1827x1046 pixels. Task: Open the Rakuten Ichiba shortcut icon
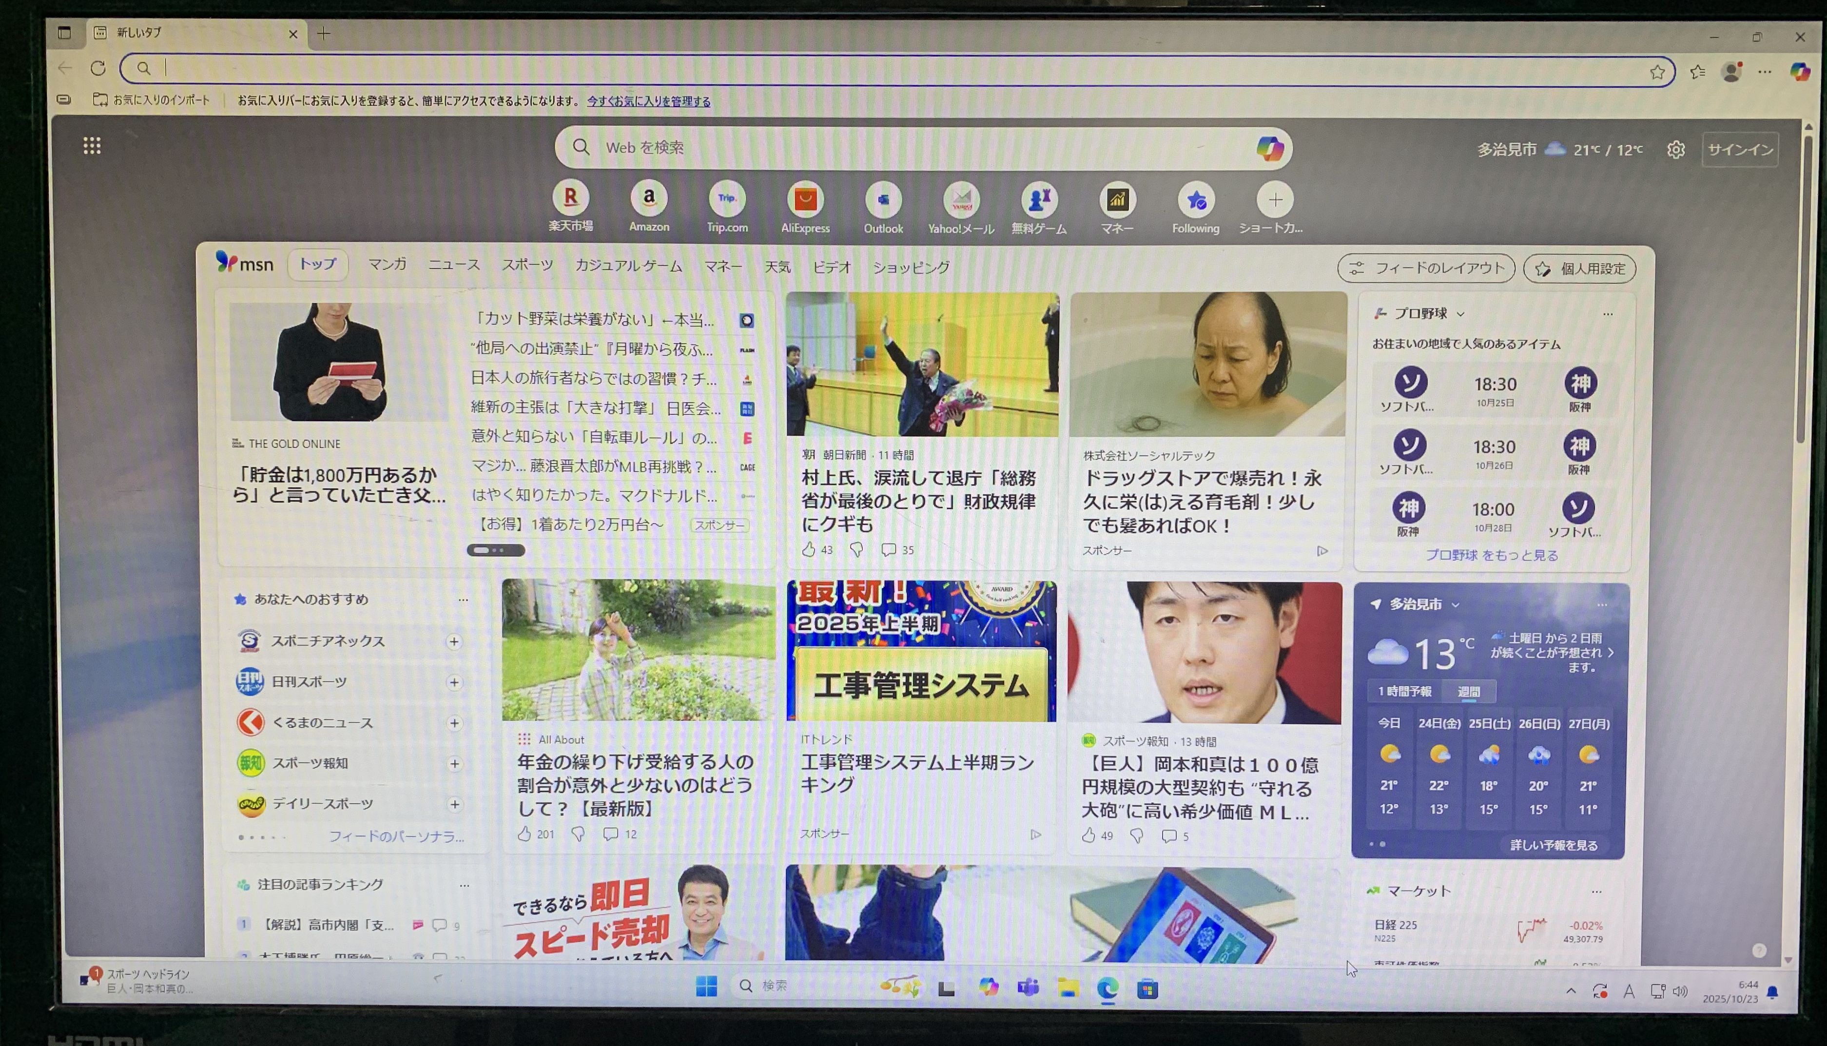pyautogui.click(x=570, y=197)
